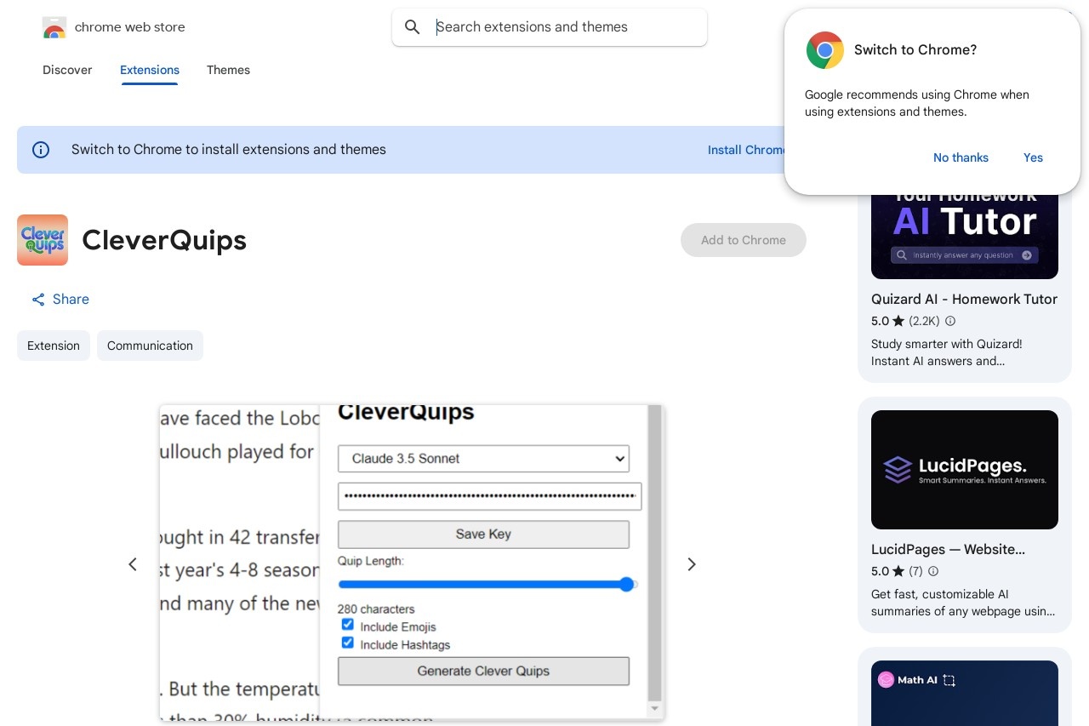Adjust the Quip Length slider

point(487,585)
